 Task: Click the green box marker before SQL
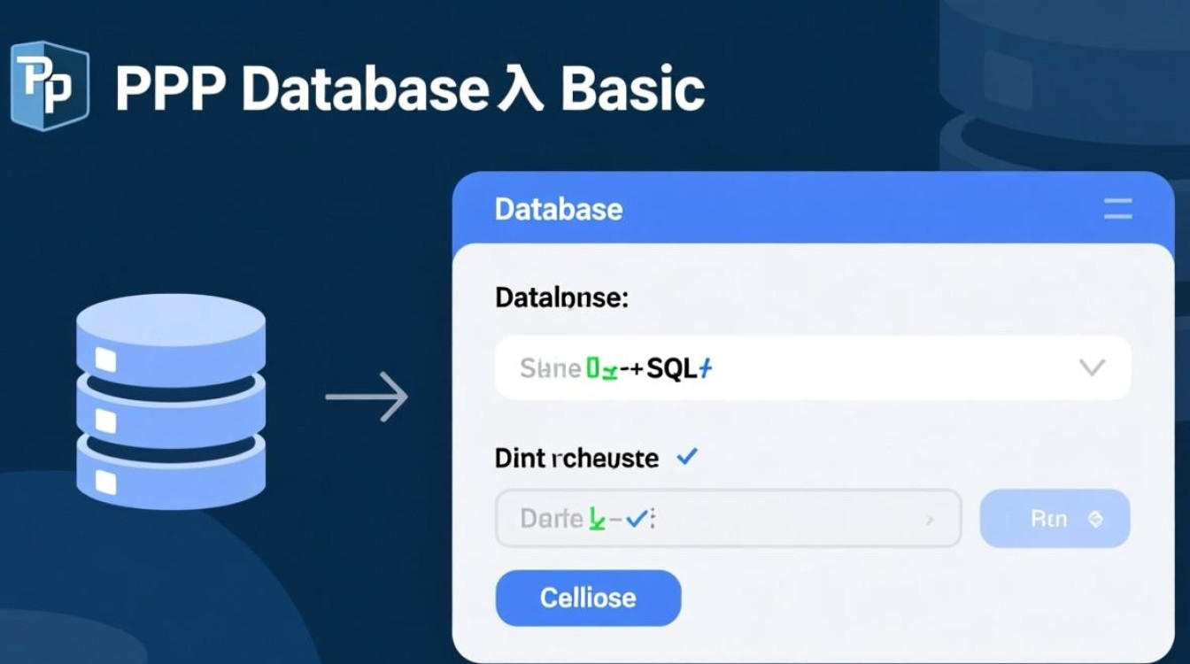(593, 368)
